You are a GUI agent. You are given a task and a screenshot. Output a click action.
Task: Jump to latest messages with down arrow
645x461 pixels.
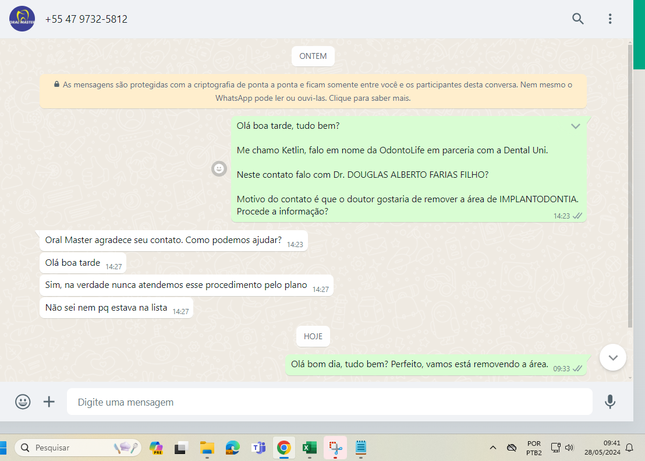click(x=612, y=358)
